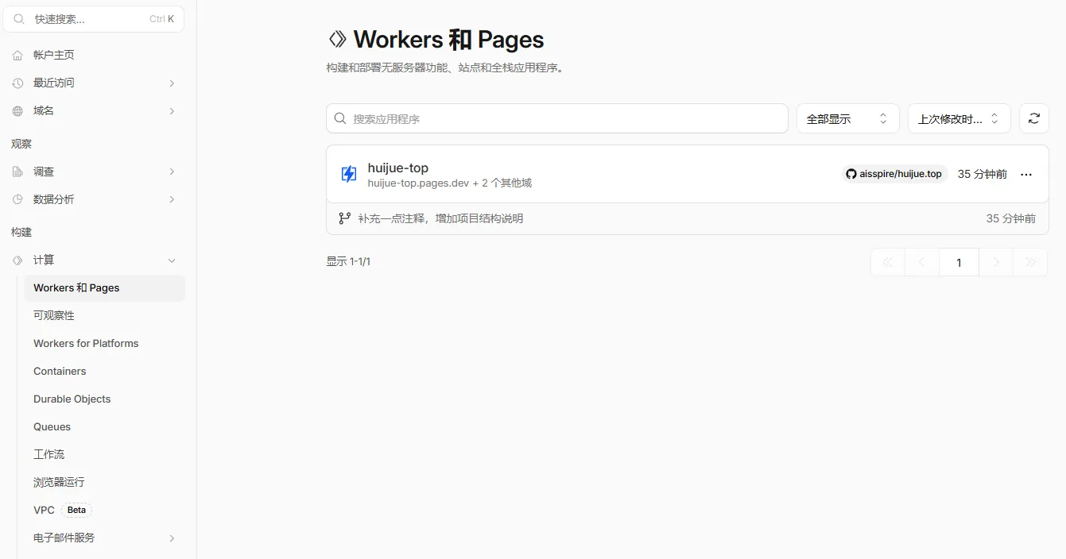
Task: Open the Queues sidebar entry
Action: point(52,426)
